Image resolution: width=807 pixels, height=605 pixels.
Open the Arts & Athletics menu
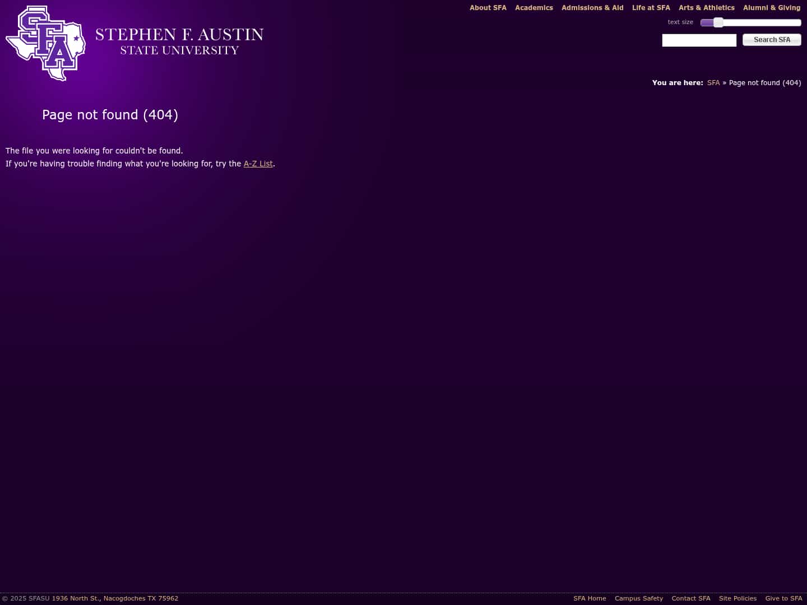click(x=706, y=8)
